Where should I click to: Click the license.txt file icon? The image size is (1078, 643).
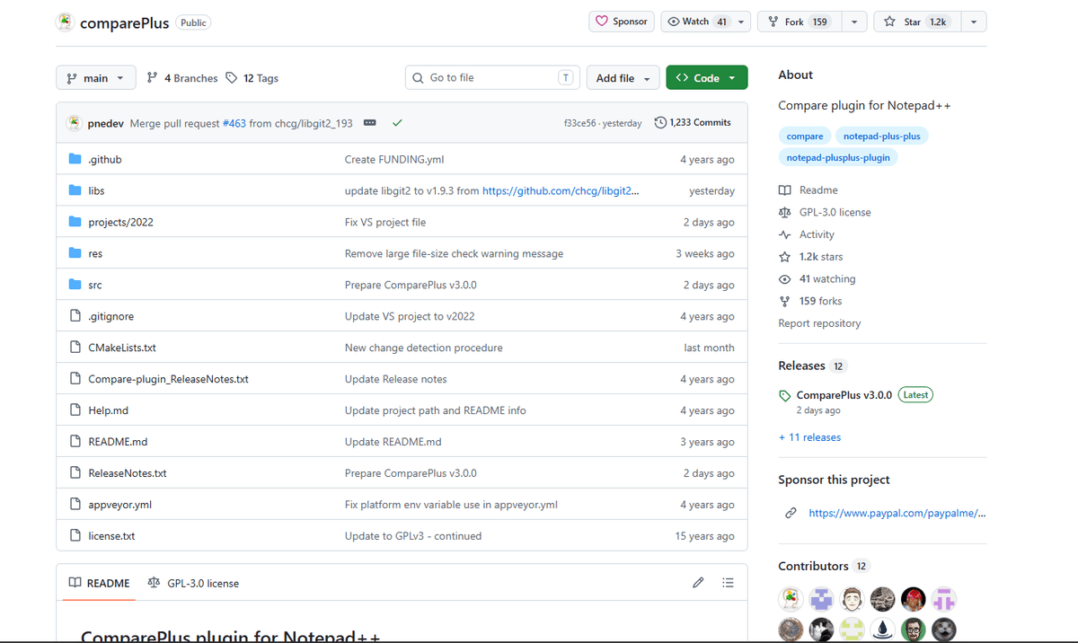75,536
